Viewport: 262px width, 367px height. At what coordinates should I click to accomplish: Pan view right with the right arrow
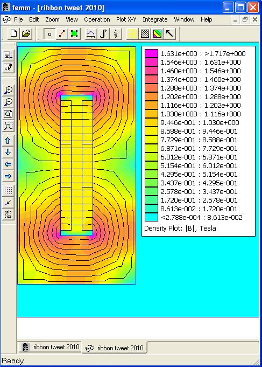(8, 176)
